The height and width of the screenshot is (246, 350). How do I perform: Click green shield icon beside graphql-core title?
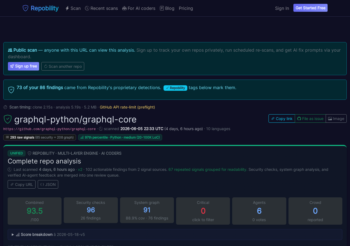tap(8, 119)
